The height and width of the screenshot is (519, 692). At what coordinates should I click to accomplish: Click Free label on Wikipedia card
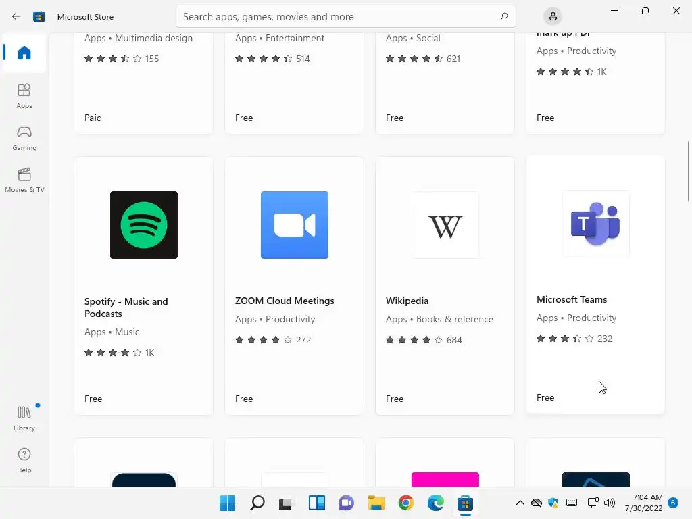click(x=395, y=399)
